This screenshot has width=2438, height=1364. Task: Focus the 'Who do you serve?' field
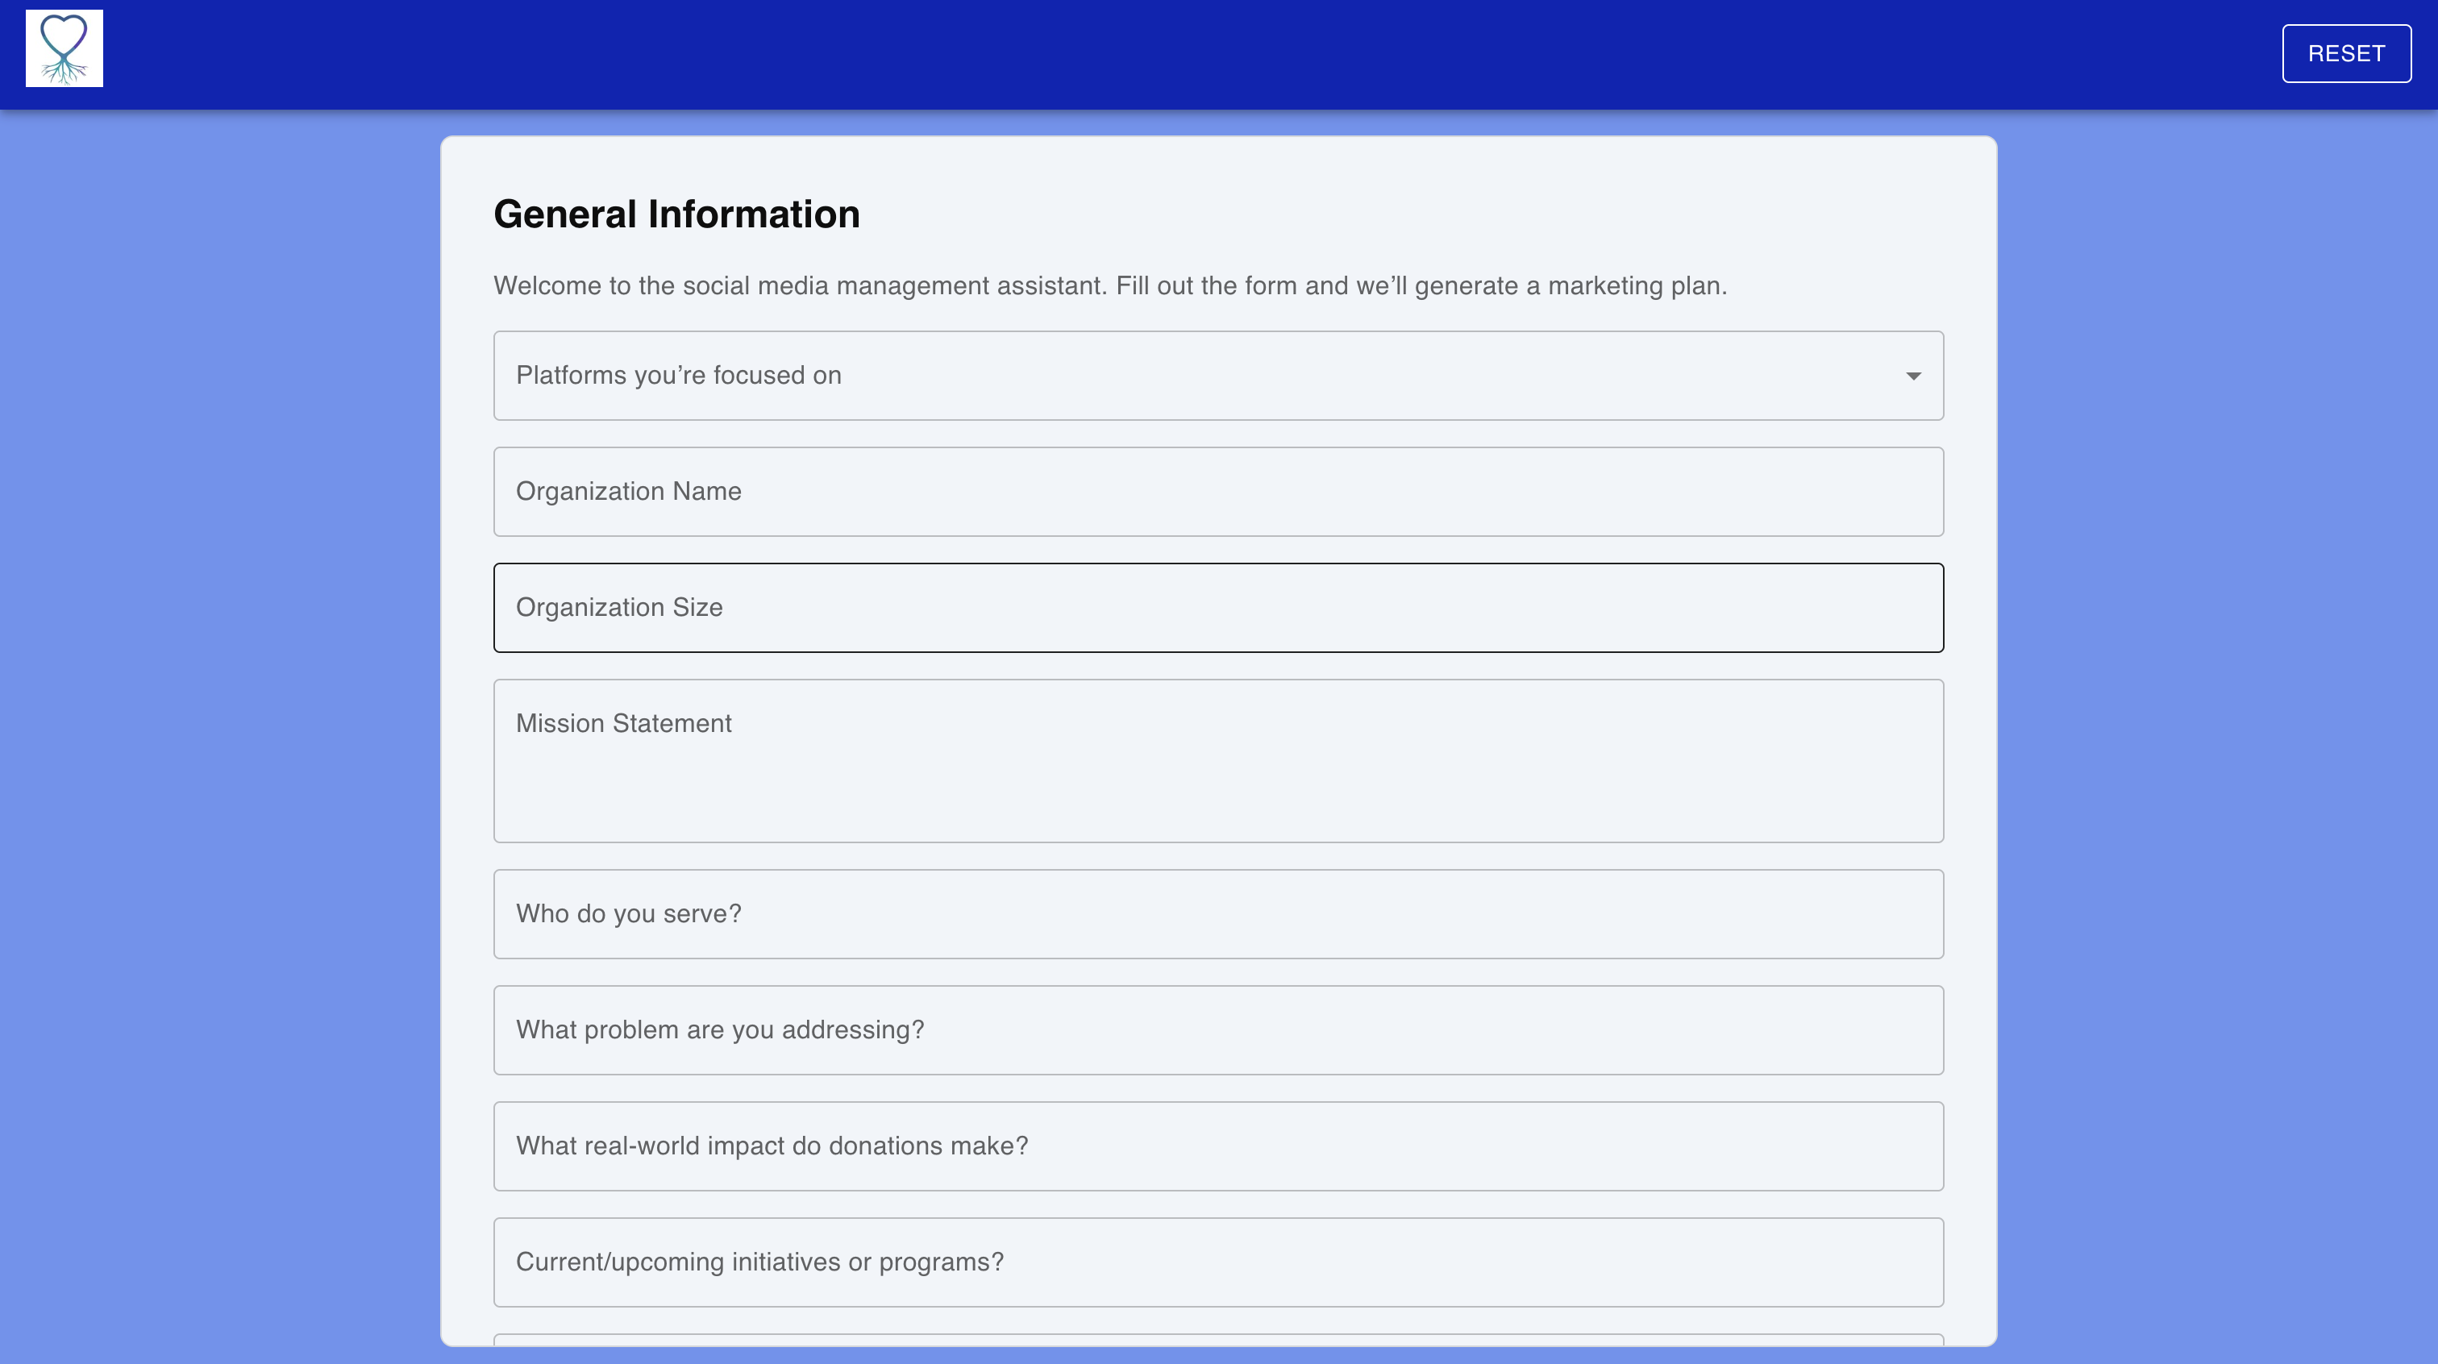pyautogui.click(x=1218, y=914)
